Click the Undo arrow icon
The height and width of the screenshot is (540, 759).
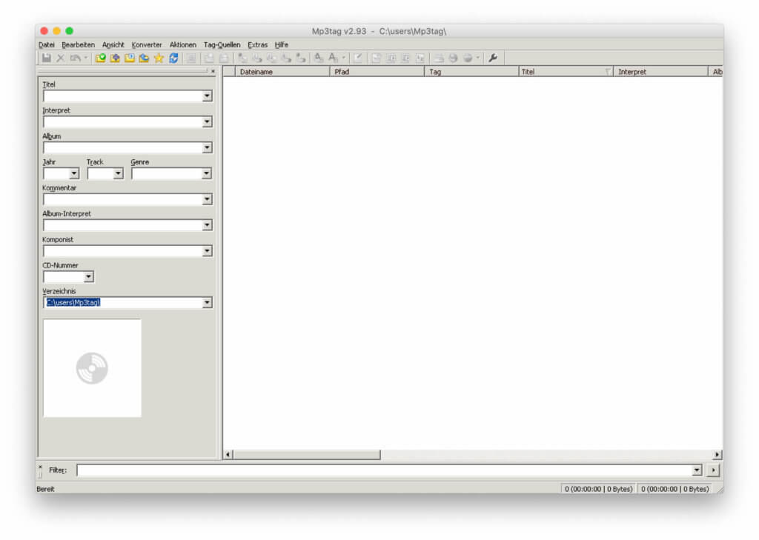click(x=76, y=58)
